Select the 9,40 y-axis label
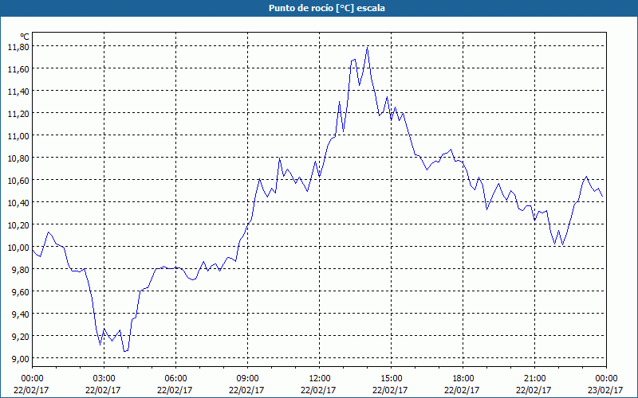Image resolution: width=638 pixels, height=398 pixels. click(x=21, y=314)
